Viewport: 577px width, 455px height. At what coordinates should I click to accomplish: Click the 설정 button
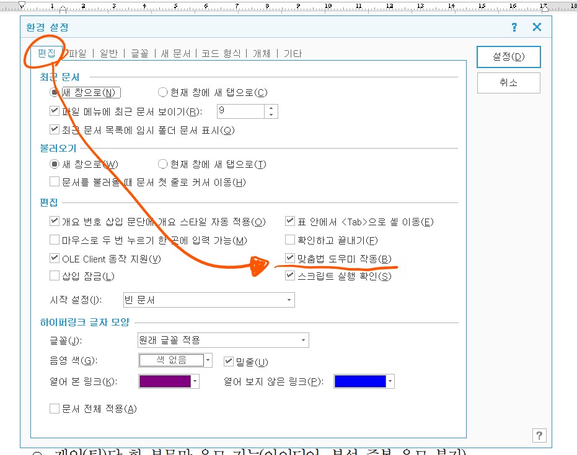508,56
